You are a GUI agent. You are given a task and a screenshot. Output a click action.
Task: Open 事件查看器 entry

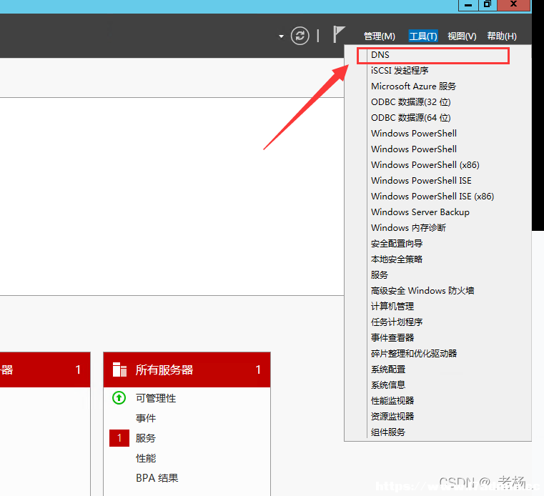(x=392, y=338)
